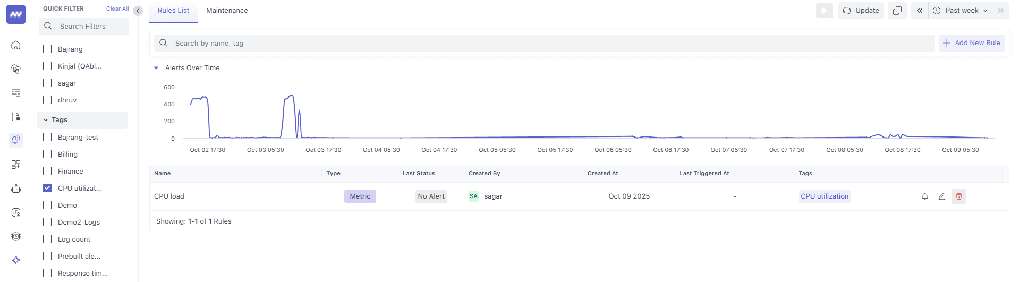
Task: Click the home icon in left sidebar
Action: tap(16, 45)
